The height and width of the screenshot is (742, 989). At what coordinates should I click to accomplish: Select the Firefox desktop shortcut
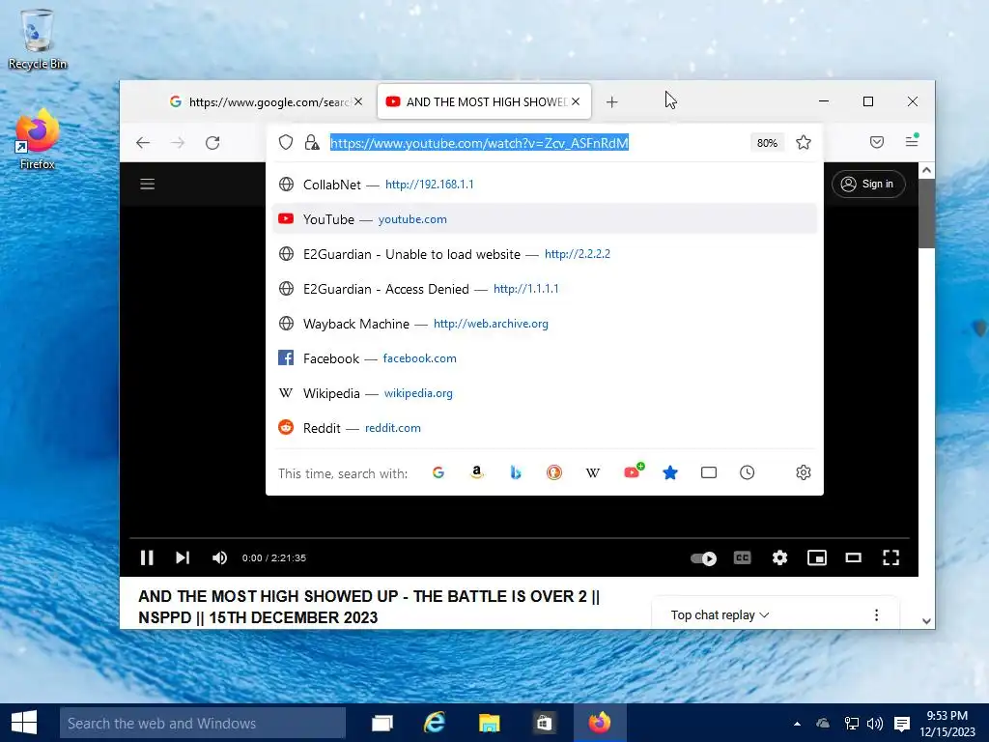pos(38,139)
